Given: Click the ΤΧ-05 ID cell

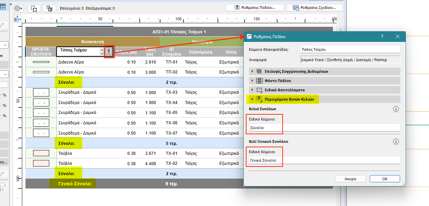Looking at the screenshot, I should (x=171, y=113).
